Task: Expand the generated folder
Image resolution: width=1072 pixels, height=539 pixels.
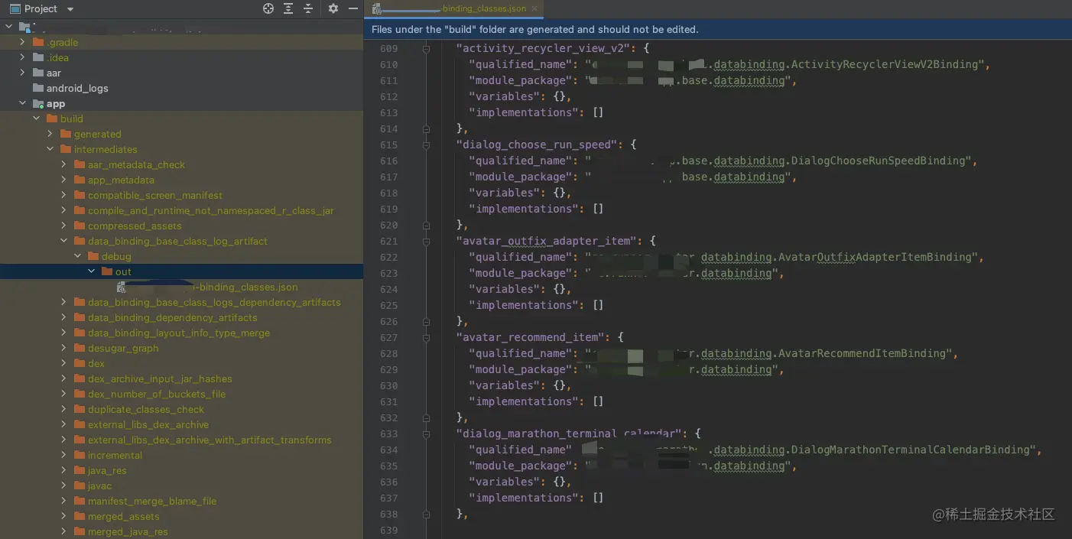Action: click(x=50, y=134)
